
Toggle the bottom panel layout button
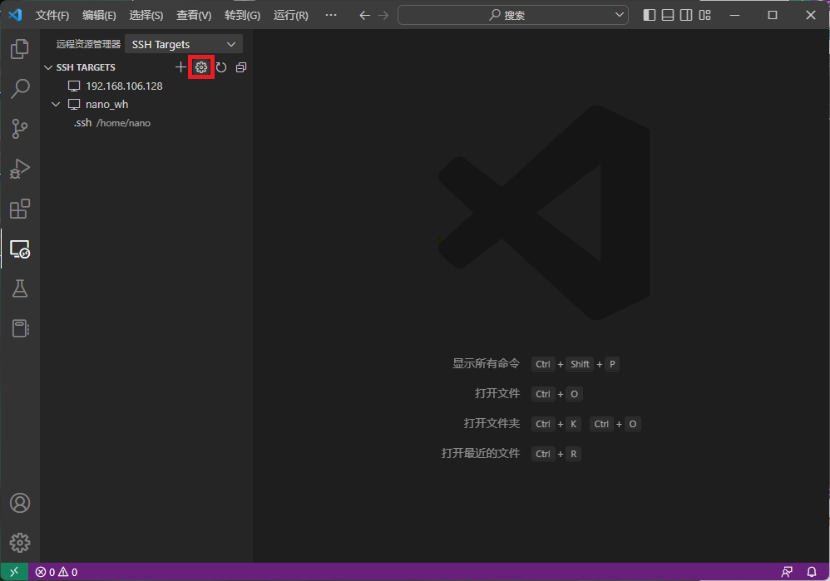668,15
